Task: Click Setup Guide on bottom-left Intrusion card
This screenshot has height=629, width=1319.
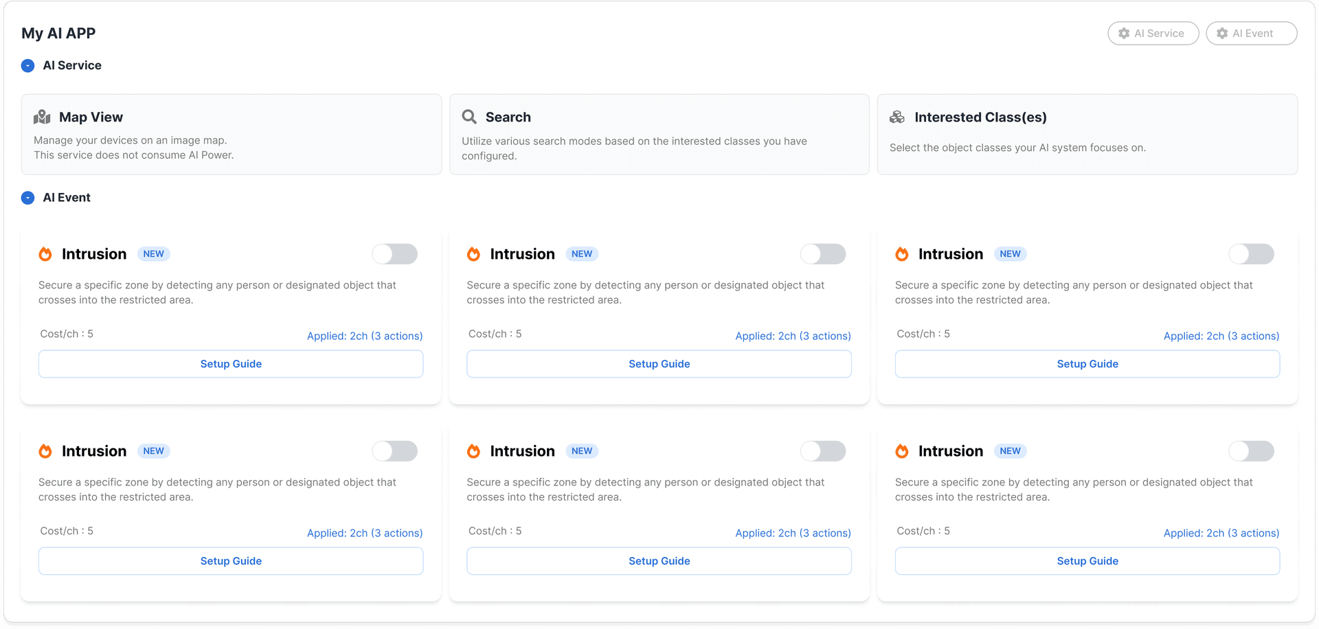Action: [231, 561]
